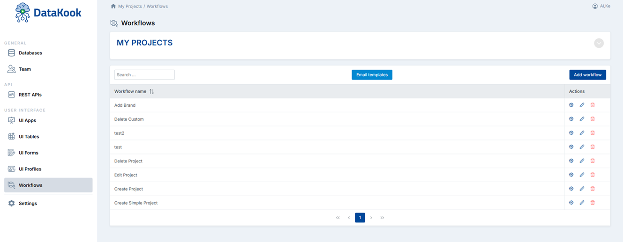
Task: Open UI Profiles in the sidebar
Action: click(48, 169)
